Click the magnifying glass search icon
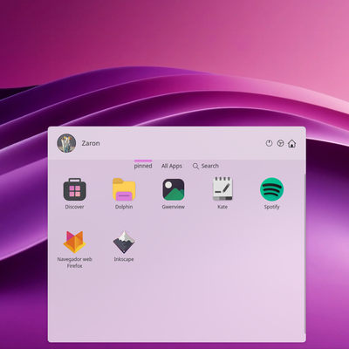Image resolution: width=349 pixels, height=349 pixels. [x=195, y=166]
